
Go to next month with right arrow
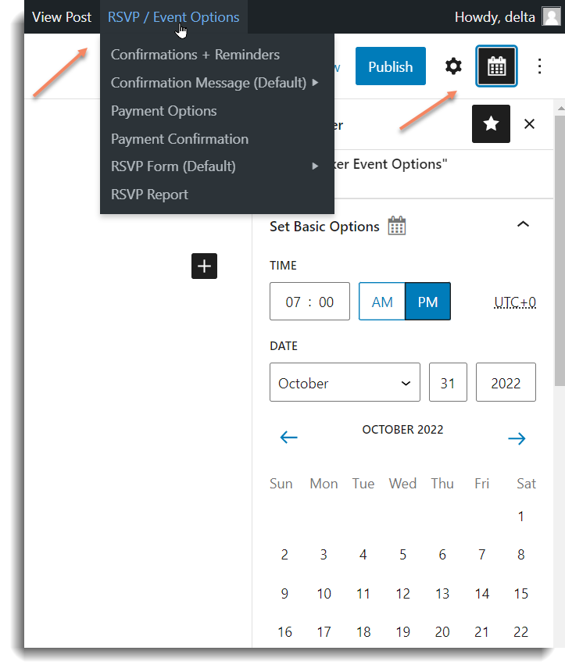point(517,438)
